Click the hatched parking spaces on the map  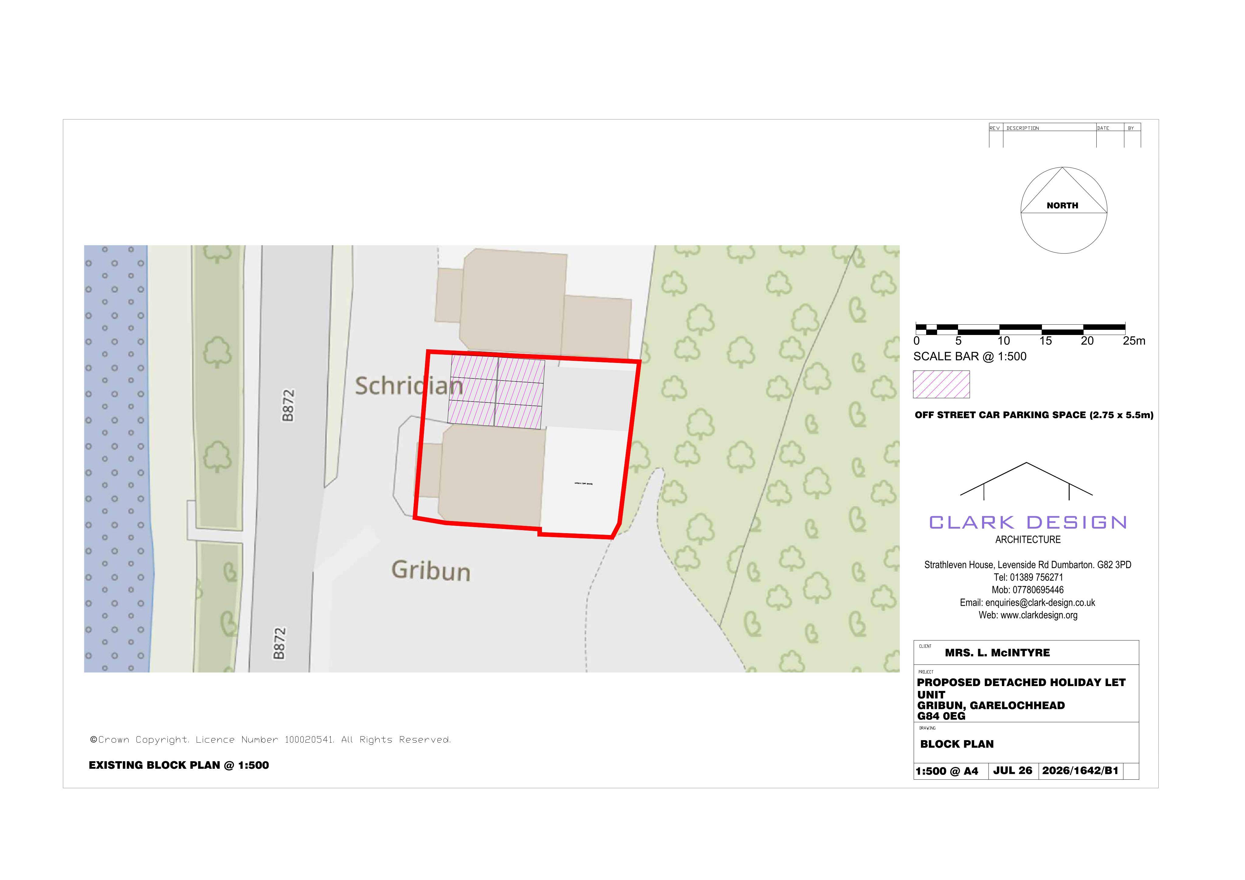click(496, 392)
